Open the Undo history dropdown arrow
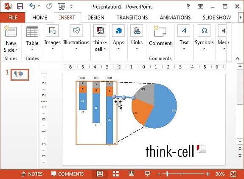Image resolution: width=244 pixels, height=179 pixels. [39, 6]
